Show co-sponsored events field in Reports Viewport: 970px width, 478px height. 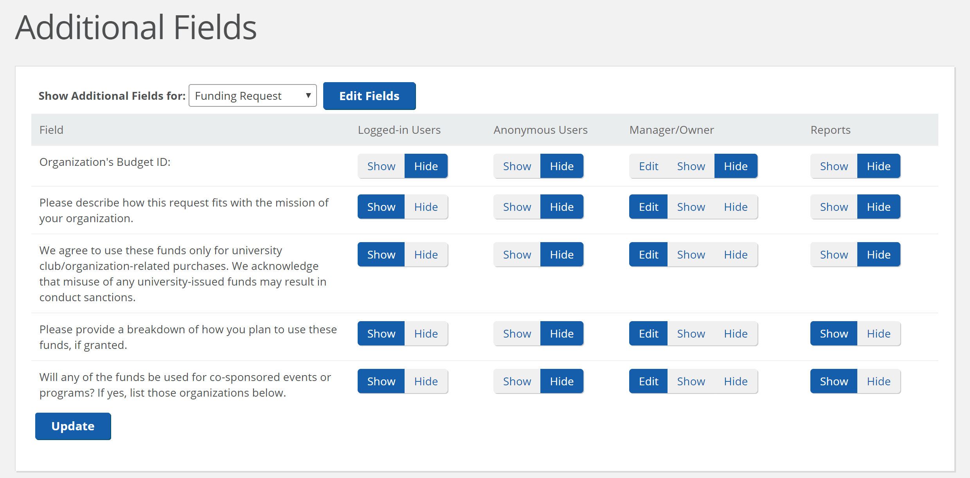click(834, 381)
